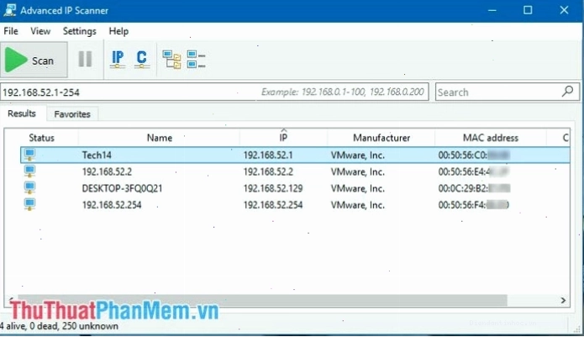The height and width of the screenshot is (337, 584).
Task: Switch to the Results tab
Action: click(x=22, y=113)
